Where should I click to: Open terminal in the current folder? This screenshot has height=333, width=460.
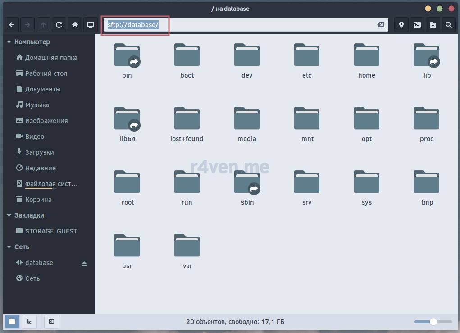tap(417, 25)
